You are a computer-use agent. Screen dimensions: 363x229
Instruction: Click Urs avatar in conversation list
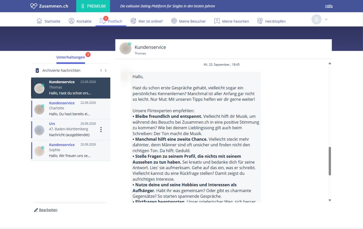(39, 130)
